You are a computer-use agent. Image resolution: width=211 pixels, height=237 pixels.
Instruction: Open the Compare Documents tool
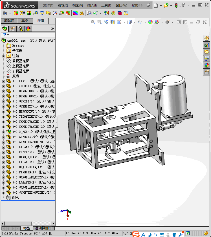click(89, 13)
